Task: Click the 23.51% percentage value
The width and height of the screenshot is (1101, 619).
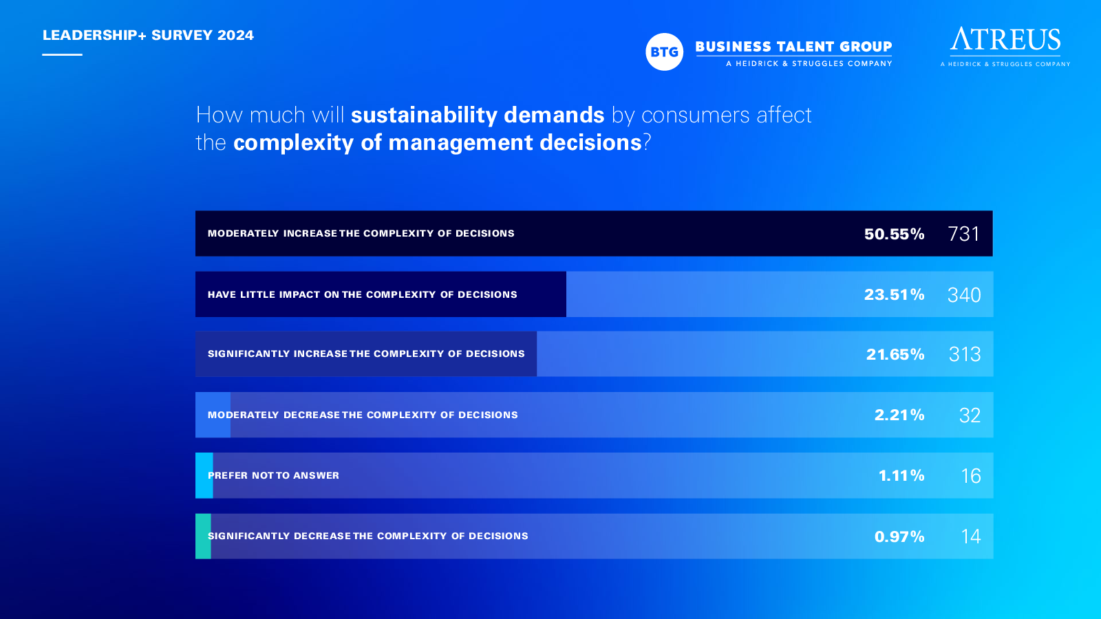Action: 895,294
